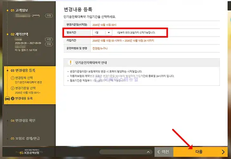
Task: Click the 변경기준일 value 10월 15일 00시
Action: 104,25
